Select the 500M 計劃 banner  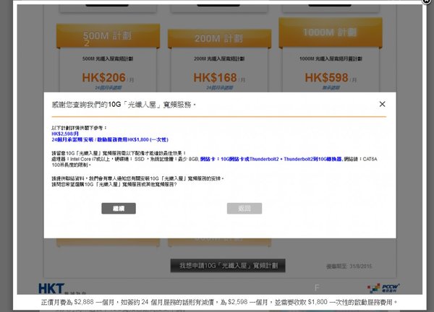(108, 36)
